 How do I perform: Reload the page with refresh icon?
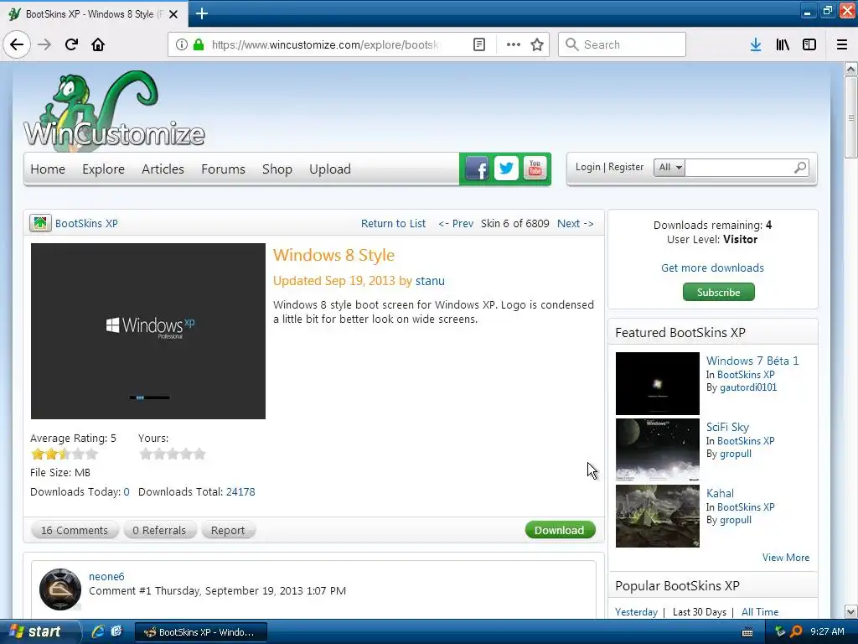pos(71,44)
